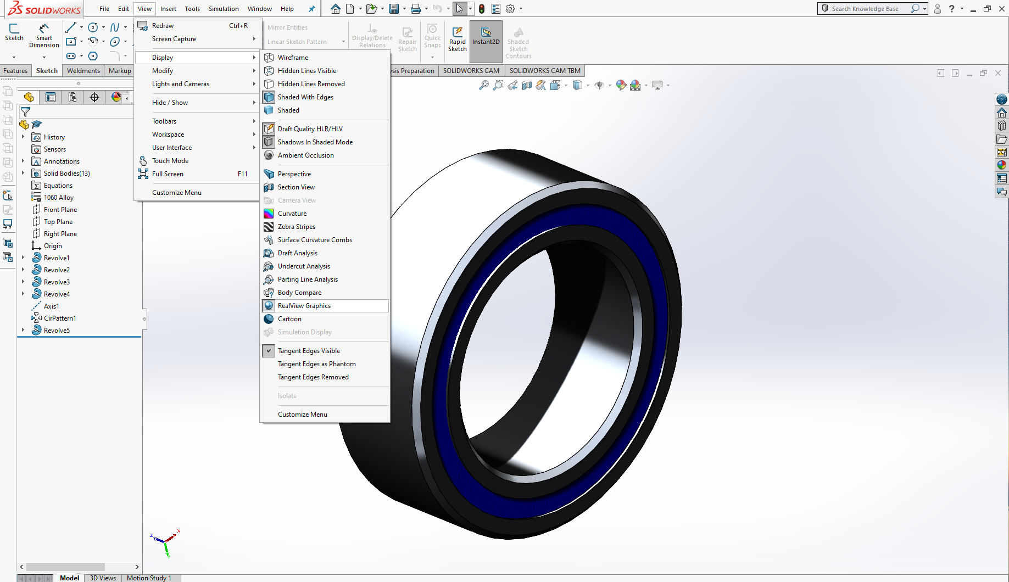This screenshot has height=582, width=1009.
Task: Expand the Lights and Cameras submenu
Action: point(180,84)
